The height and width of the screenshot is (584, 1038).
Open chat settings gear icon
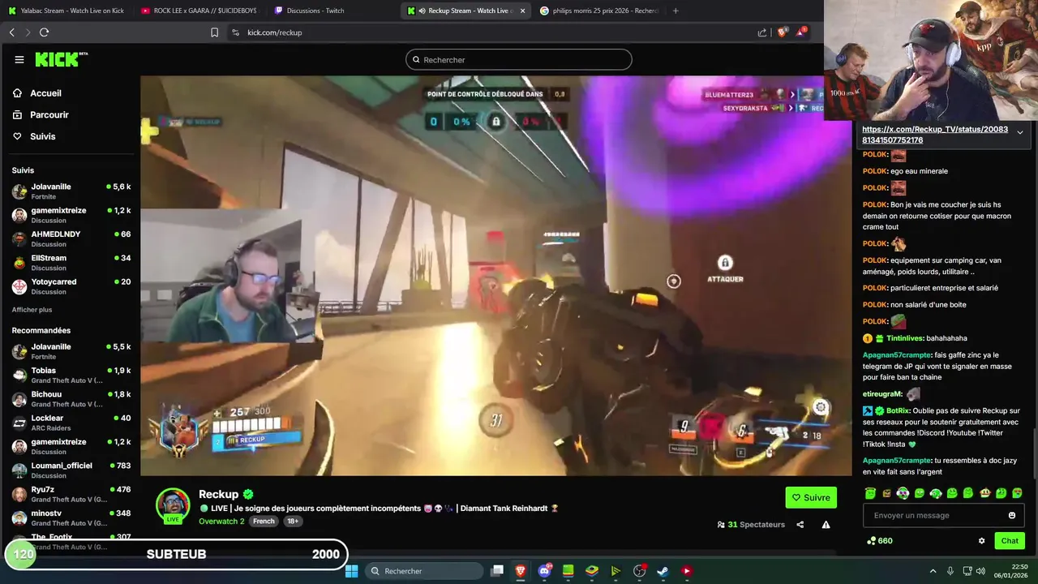point(981,541)
